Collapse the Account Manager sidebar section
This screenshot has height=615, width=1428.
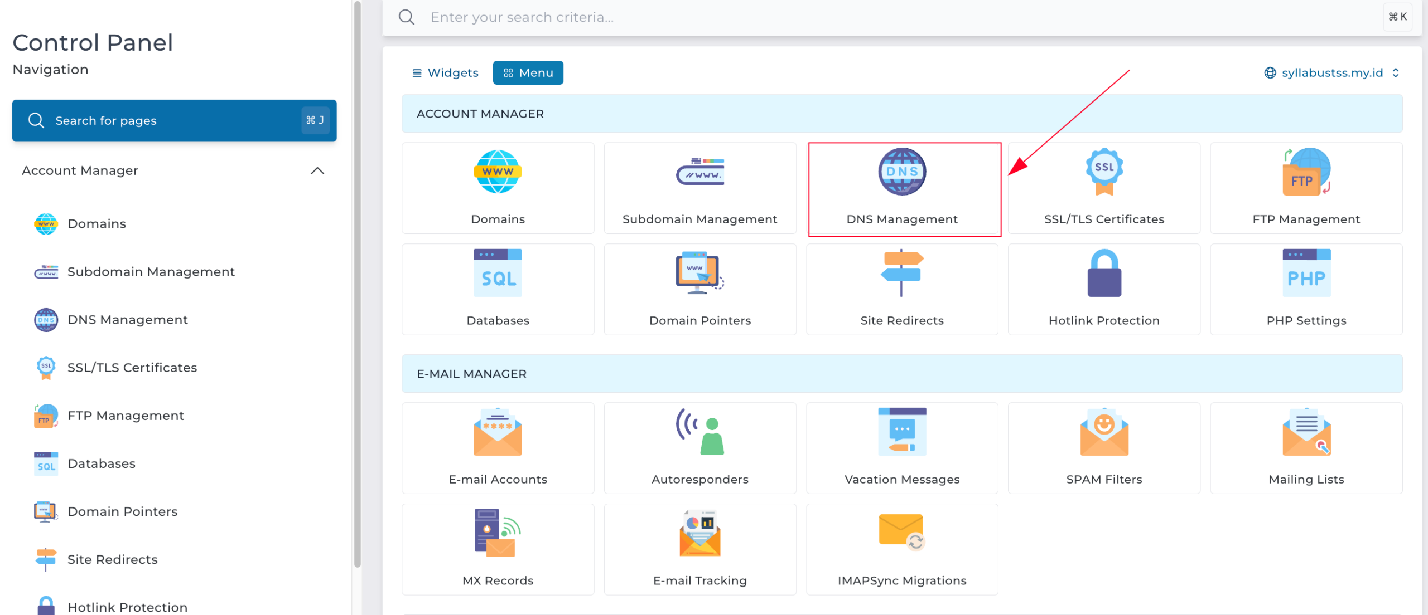tap(317, 170)
